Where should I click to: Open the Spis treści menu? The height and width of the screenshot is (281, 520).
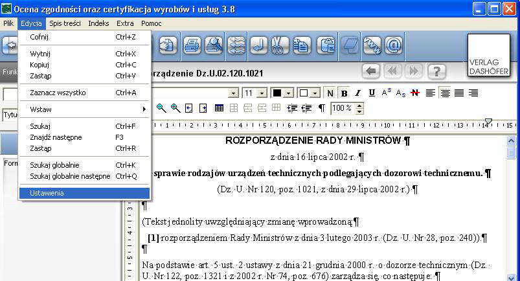[x=65, y=23]
